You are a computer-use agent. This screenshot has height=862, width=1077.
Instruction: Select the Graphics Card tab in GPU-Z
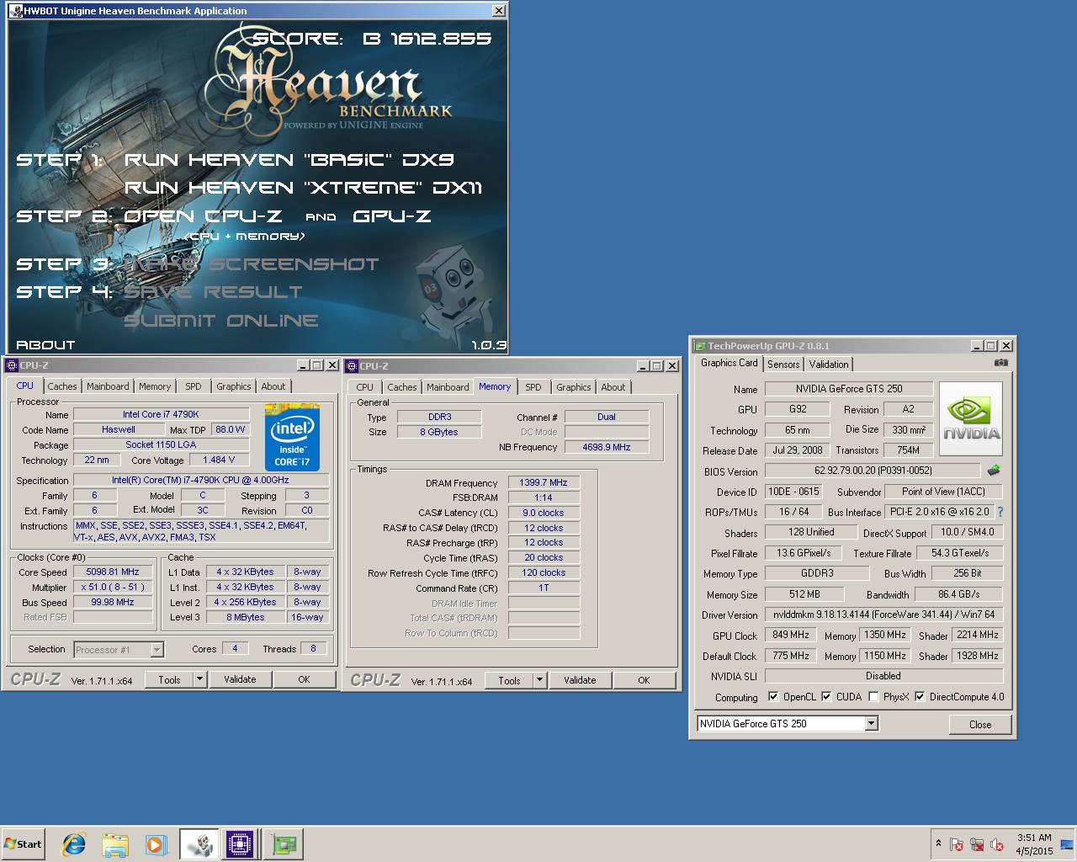click(x=729, y=363)
